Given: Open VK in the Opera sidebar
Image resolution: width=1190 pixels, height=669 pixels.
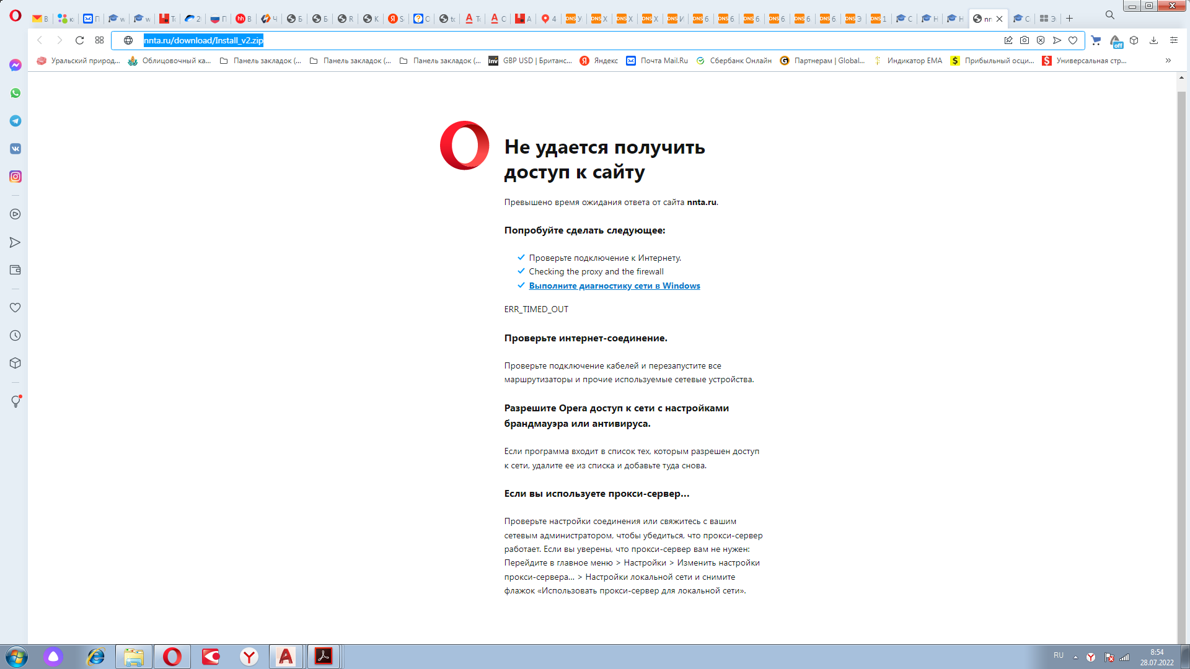Looking at the screenshot, I should click(15, 149).
